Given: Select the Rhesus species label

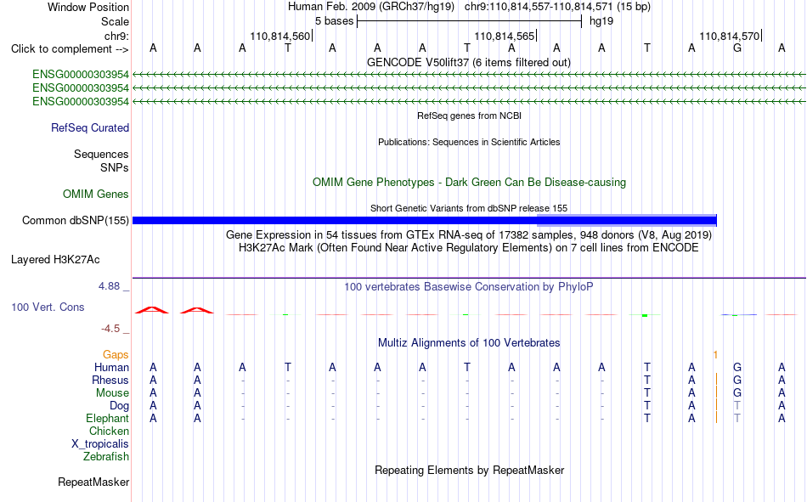Looking at the screenshot, I should [110, 380].
